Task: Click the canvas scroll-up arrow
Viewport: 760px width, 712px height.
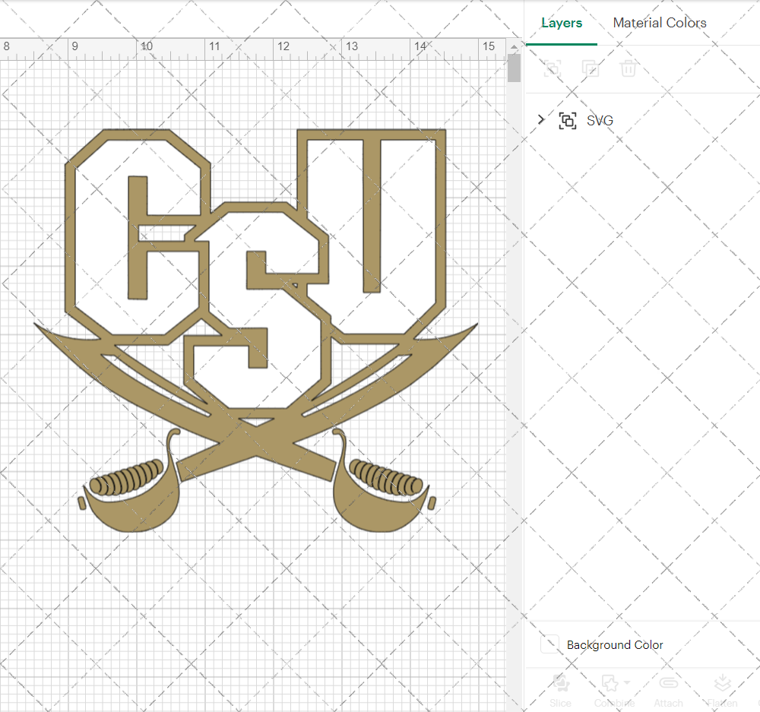Action: coord(514,47)
